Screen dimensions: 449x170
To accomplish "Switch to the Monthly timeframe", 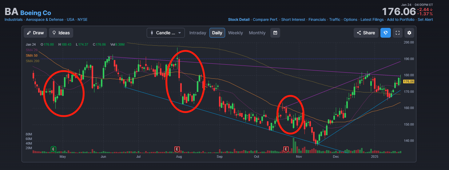I will click(257, 33).
